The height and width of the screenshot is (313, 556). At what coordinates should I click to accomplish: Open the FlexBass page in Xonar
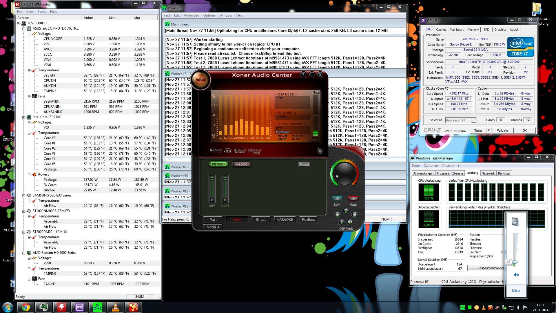tap(308, 220)
